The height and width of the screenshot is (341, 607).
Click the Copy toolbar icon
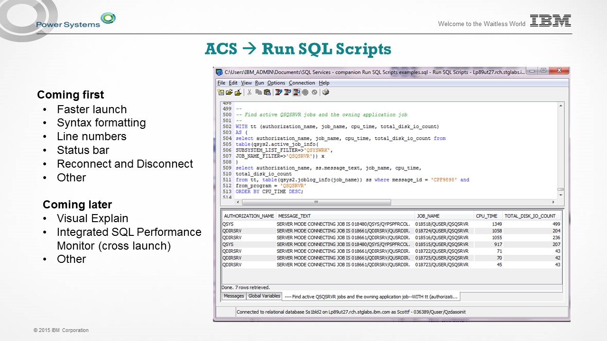[258, 92]
